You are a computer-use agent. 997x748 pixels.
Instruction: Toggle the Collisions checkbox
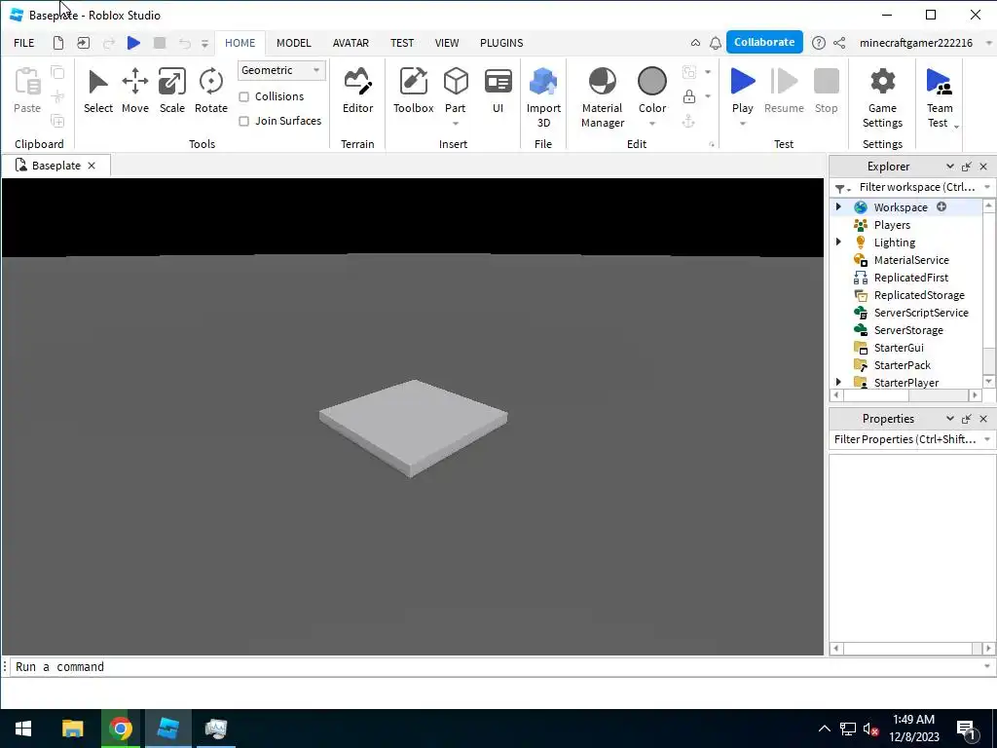tap(243, 96)
